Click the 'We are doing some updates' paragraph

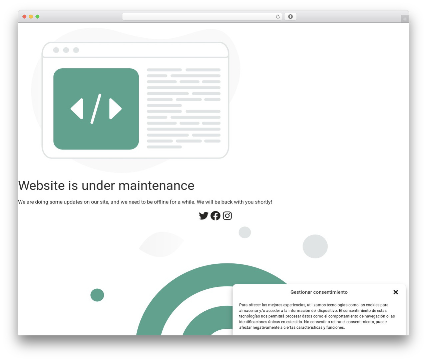(145, 202)
